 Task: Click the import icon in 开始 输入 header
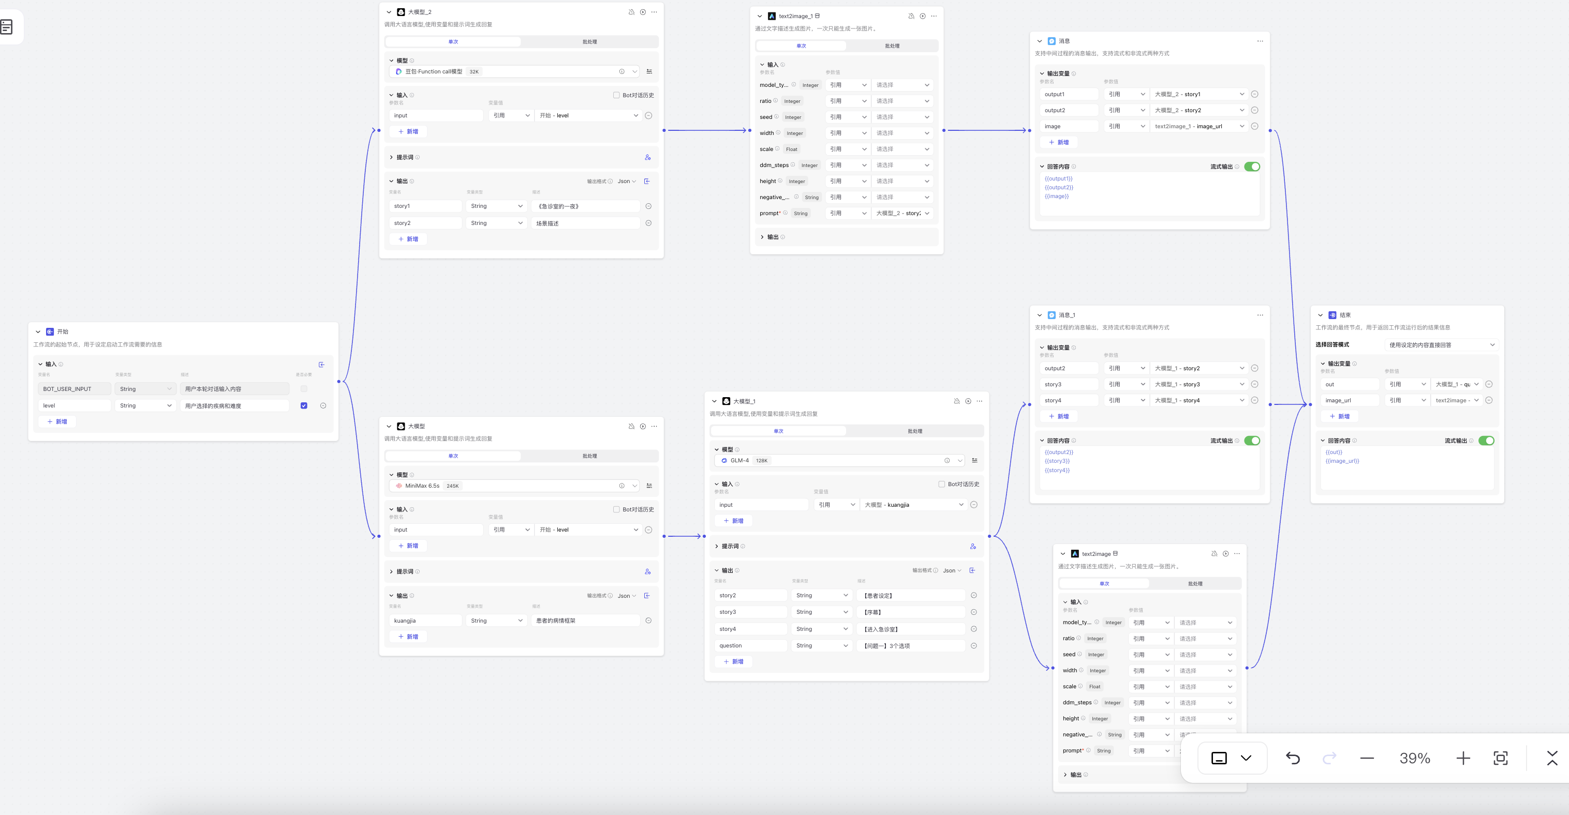[321, 365]
